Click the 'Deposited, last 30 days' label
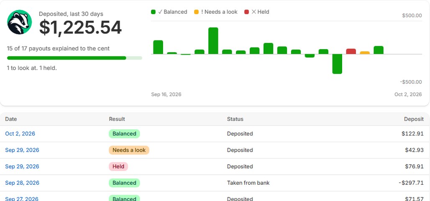This screenshot has height=201, width=430. pos(71,14)
